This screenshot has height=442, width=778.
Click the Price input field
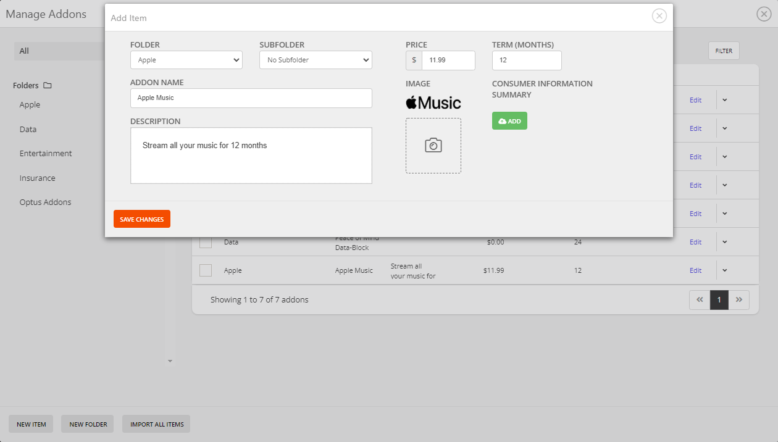tap(448, 60)
